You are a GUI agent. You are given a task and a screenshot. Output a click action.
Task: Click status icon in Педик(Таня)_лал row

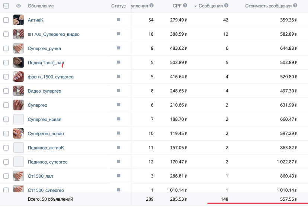pyautogui.click(x=118, y=62)
